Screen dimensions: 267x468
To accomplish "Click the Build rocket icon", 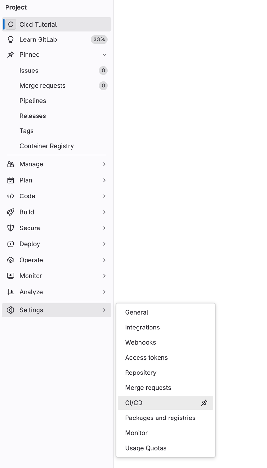I will [11, 212].
